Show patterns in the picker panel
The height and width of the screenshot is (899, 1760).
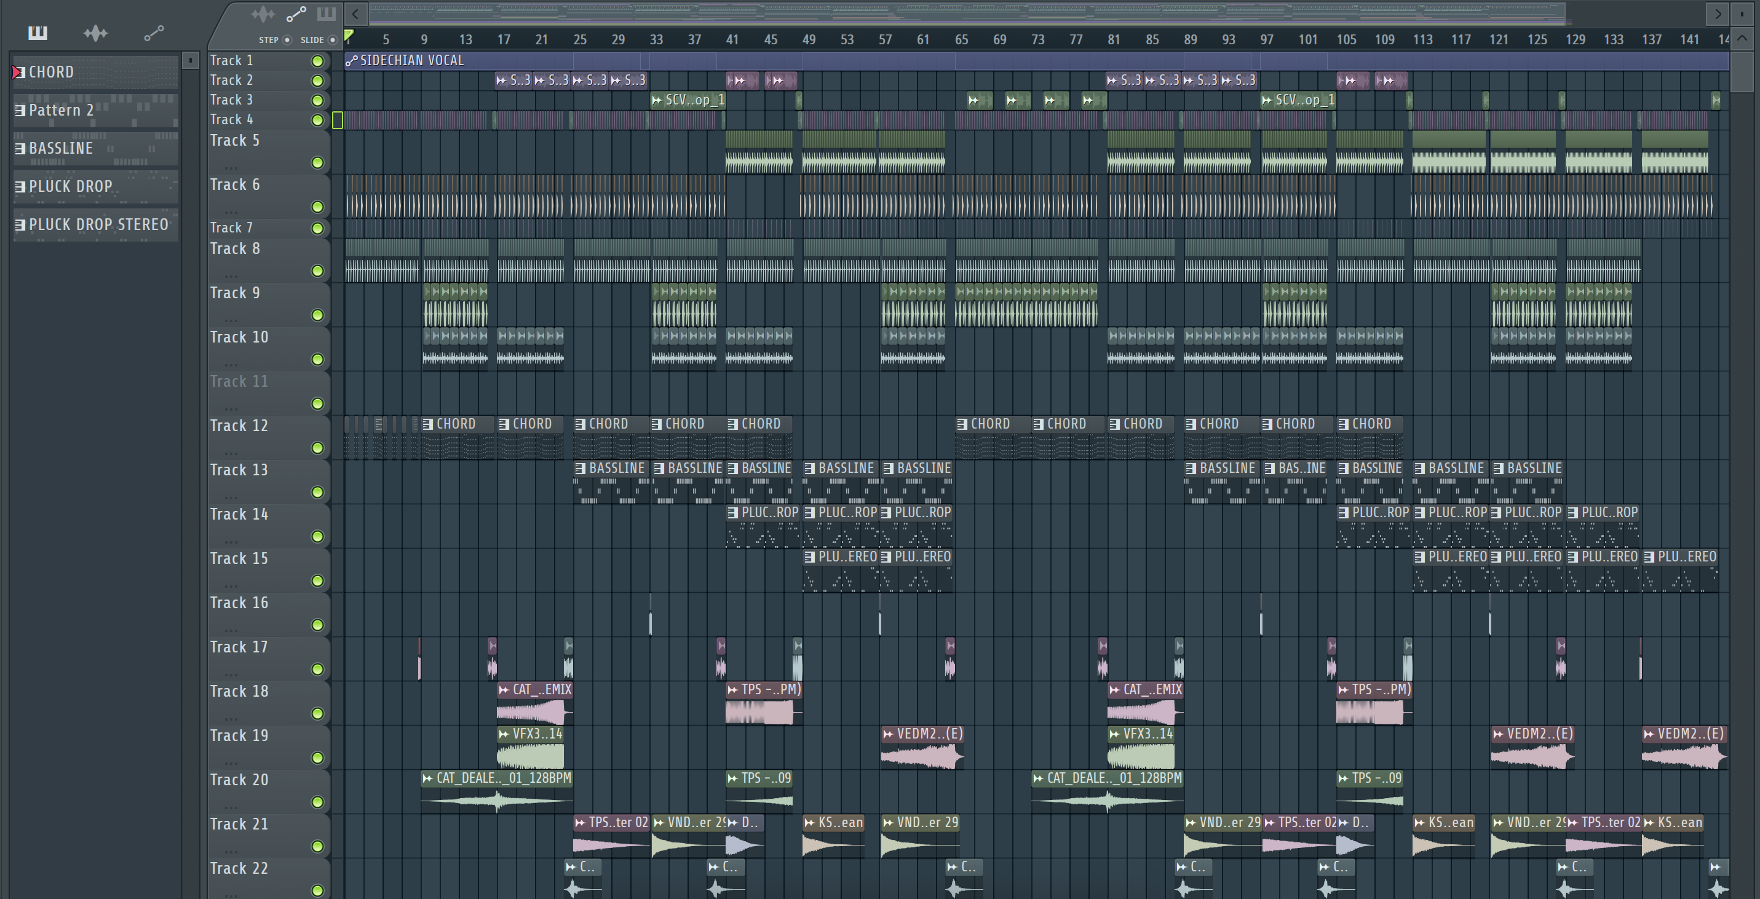38,33
